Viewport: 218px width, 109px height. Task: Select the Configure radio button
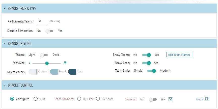(12, 99)
